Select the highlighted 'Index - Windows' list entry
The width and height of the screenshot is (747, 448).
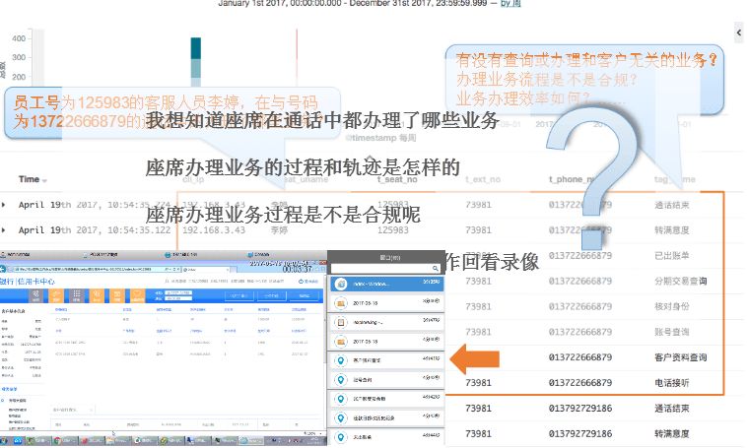click(384, 284)
